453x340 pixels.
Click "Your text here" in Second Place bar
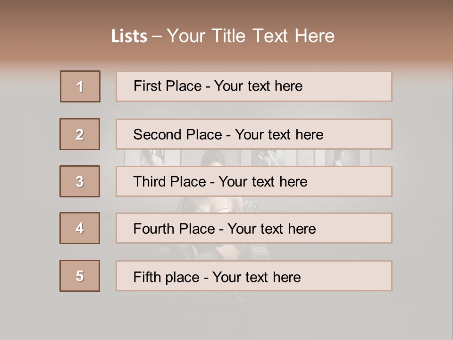[279, 135]
